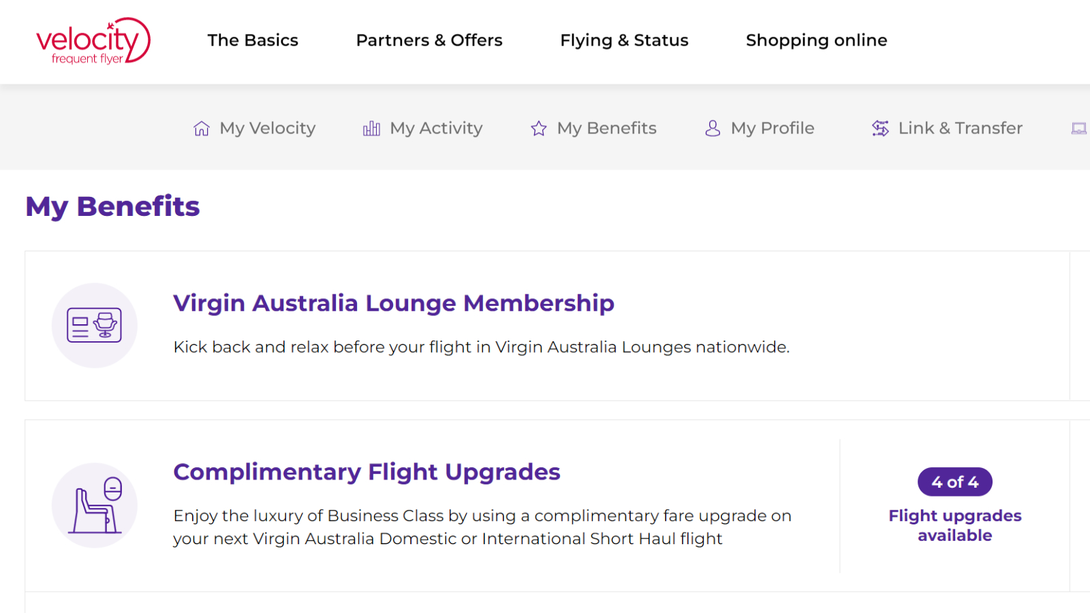Screen dimensions: 1090x613
Task: Click the Link & Transfer arrows icon
Action: [x=880, y=128]
